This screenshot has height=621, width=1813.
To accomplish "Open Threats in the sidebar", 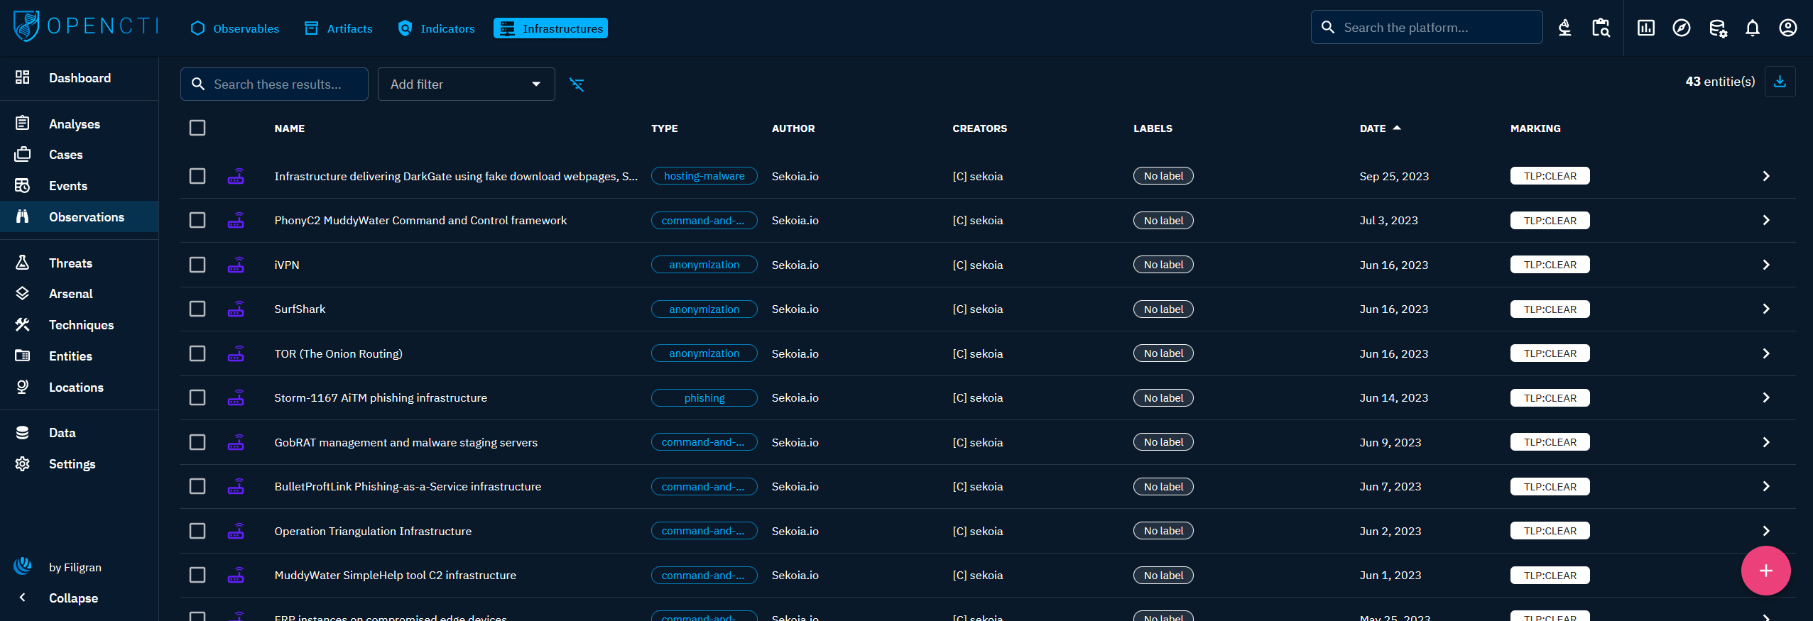I will (x=70, y=263).
